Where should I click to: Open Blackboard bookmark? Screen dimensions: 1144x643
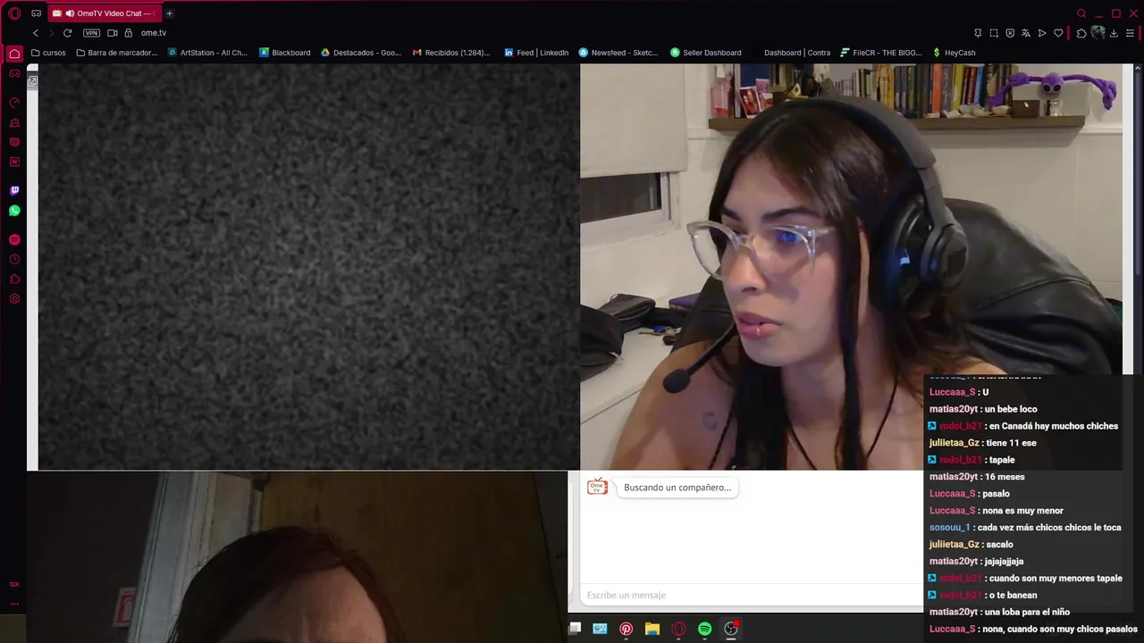tap(285, 53)
